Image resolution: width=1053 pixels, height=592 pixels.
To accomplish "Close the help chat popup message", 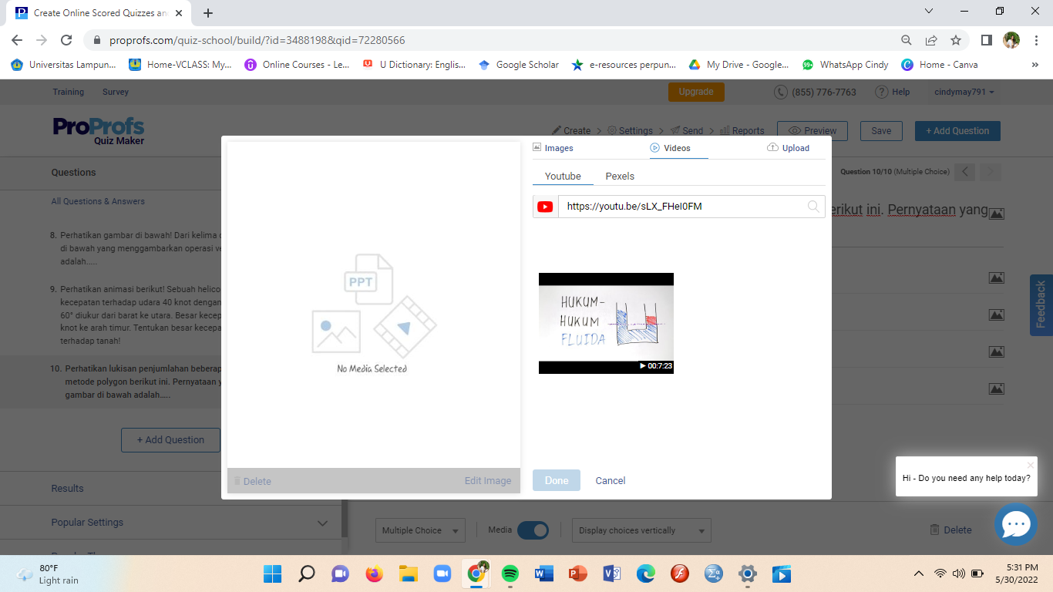I will pyautogui.click(x=1030, y=465).
